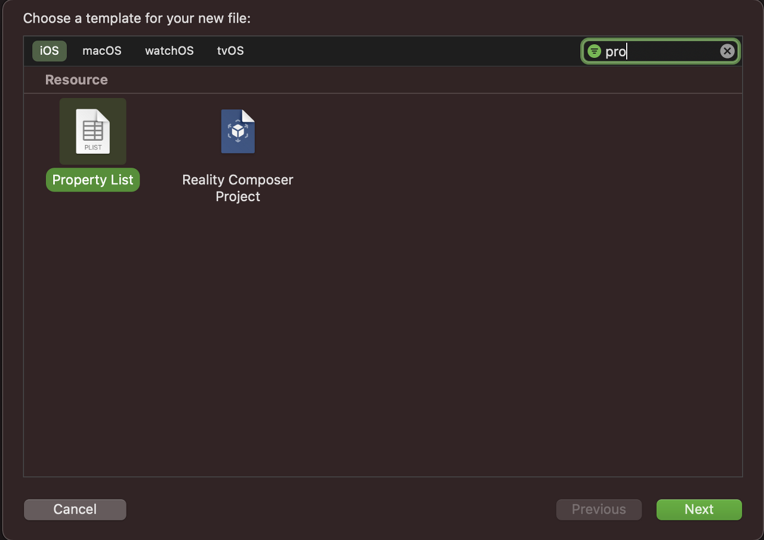This screenshot has width=764, height=540.
Task: Clear the search text with the X icon
Action: click(x=727, y=51)
